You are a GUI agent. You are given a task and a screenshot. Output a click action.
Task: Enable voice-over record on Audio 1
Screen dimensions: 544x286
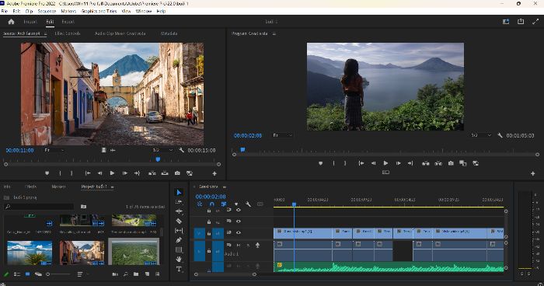pyautogui.click(x=257, y=245)
